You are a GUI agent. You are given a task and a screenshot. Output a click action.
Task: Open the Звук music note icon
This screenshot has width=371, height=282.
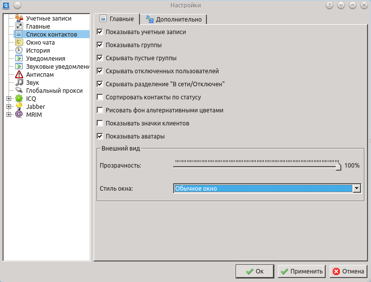tap(19, 82)
